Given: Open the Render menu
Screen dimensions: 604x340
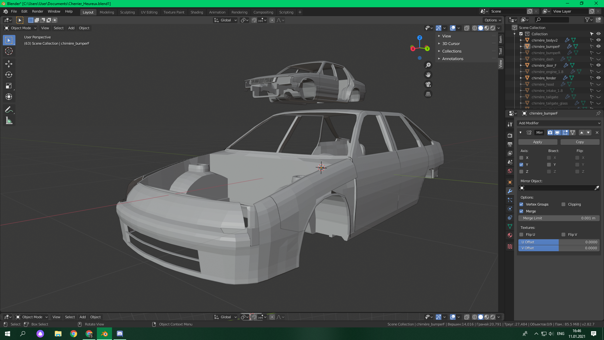Looking at the screenshot, I should pos(37,11).
